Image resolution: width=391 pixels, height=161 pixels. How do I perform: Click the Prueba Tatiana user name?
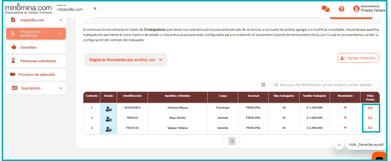coord(373,10)
